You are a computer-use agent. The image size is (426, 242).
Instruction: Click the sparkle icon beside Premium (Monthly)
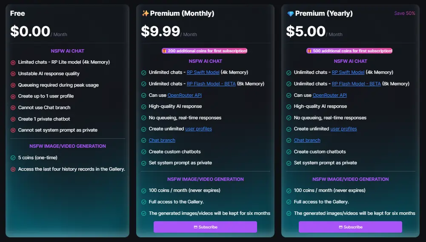(145, 14)
